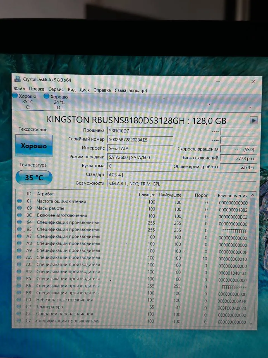Click status dot of attribute AA
Screen dimensions: 268x358
pos(19,257)
